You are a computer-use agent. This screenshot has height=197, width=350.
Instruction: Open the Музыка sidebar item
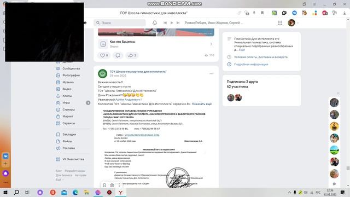click(x=68, y=82)
